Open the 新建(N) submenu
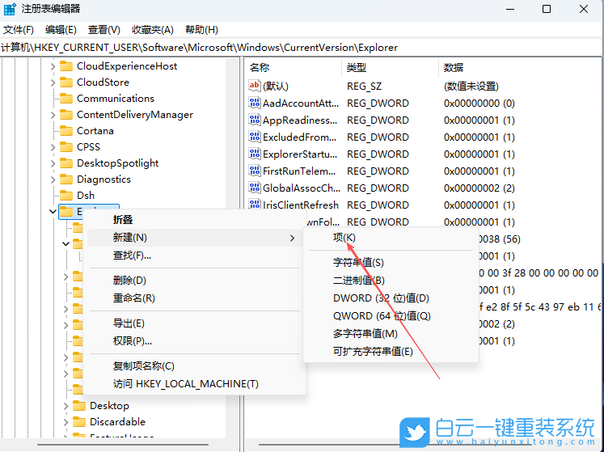The height and width of the screenshot is (452, 604). click(195, 238)
